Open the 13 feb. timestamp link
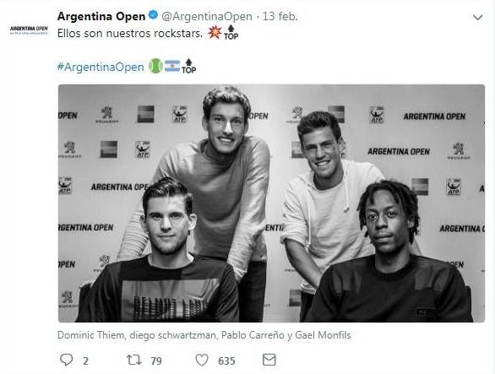 pos(280,16)
